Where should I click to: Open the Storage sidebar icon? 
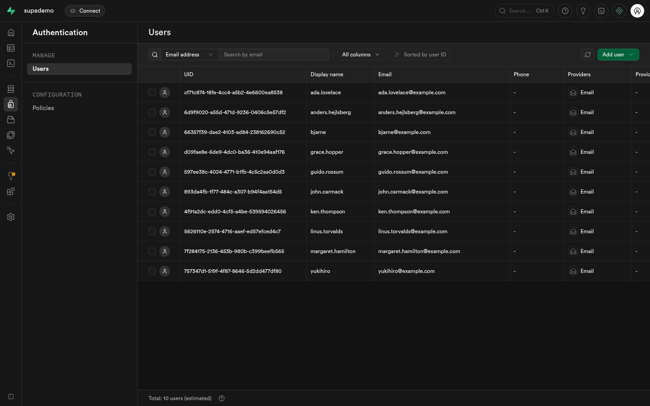11,120
